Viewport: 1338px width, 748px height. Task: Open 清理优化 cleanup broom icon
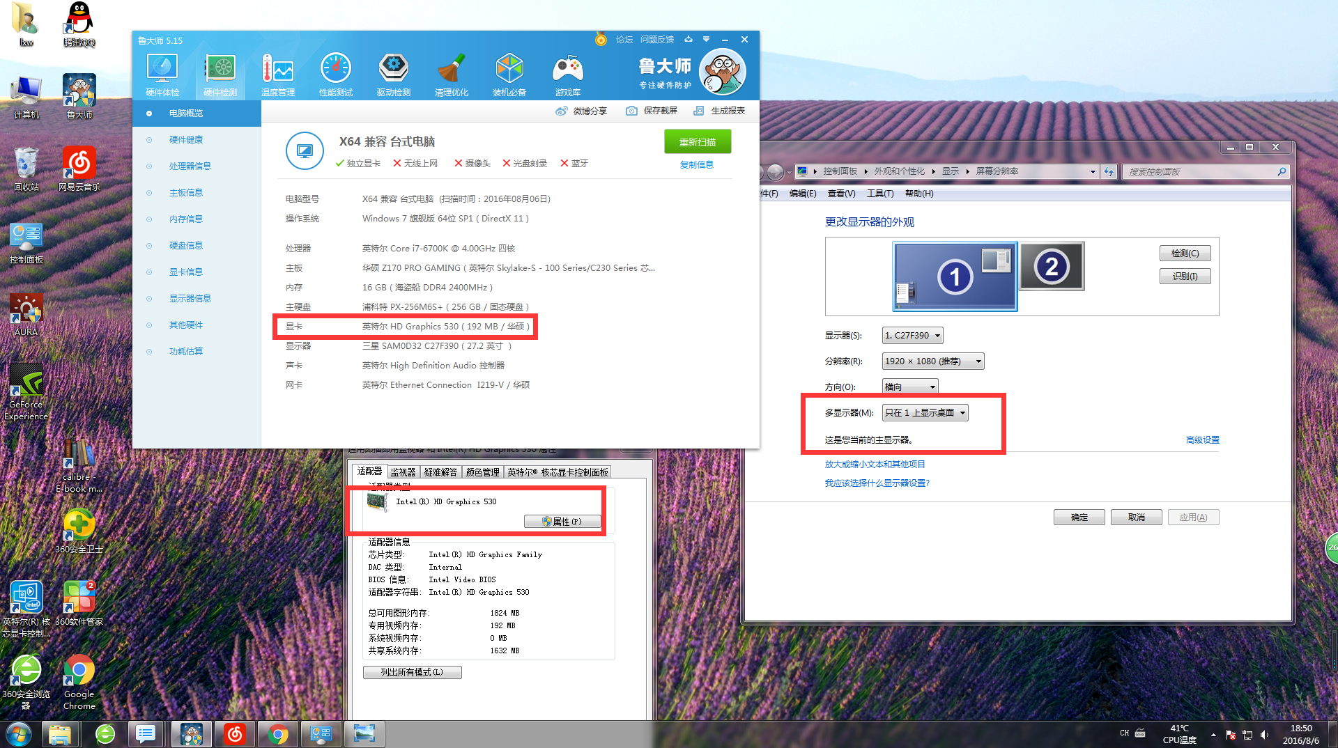[452, 75]
